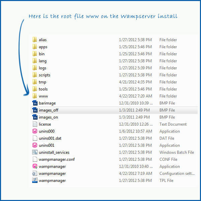Screen dimensions: 201x201
Task: Click the pink Wamp icon for unins000
Action: pyautogui.click(x=35, y=131)
